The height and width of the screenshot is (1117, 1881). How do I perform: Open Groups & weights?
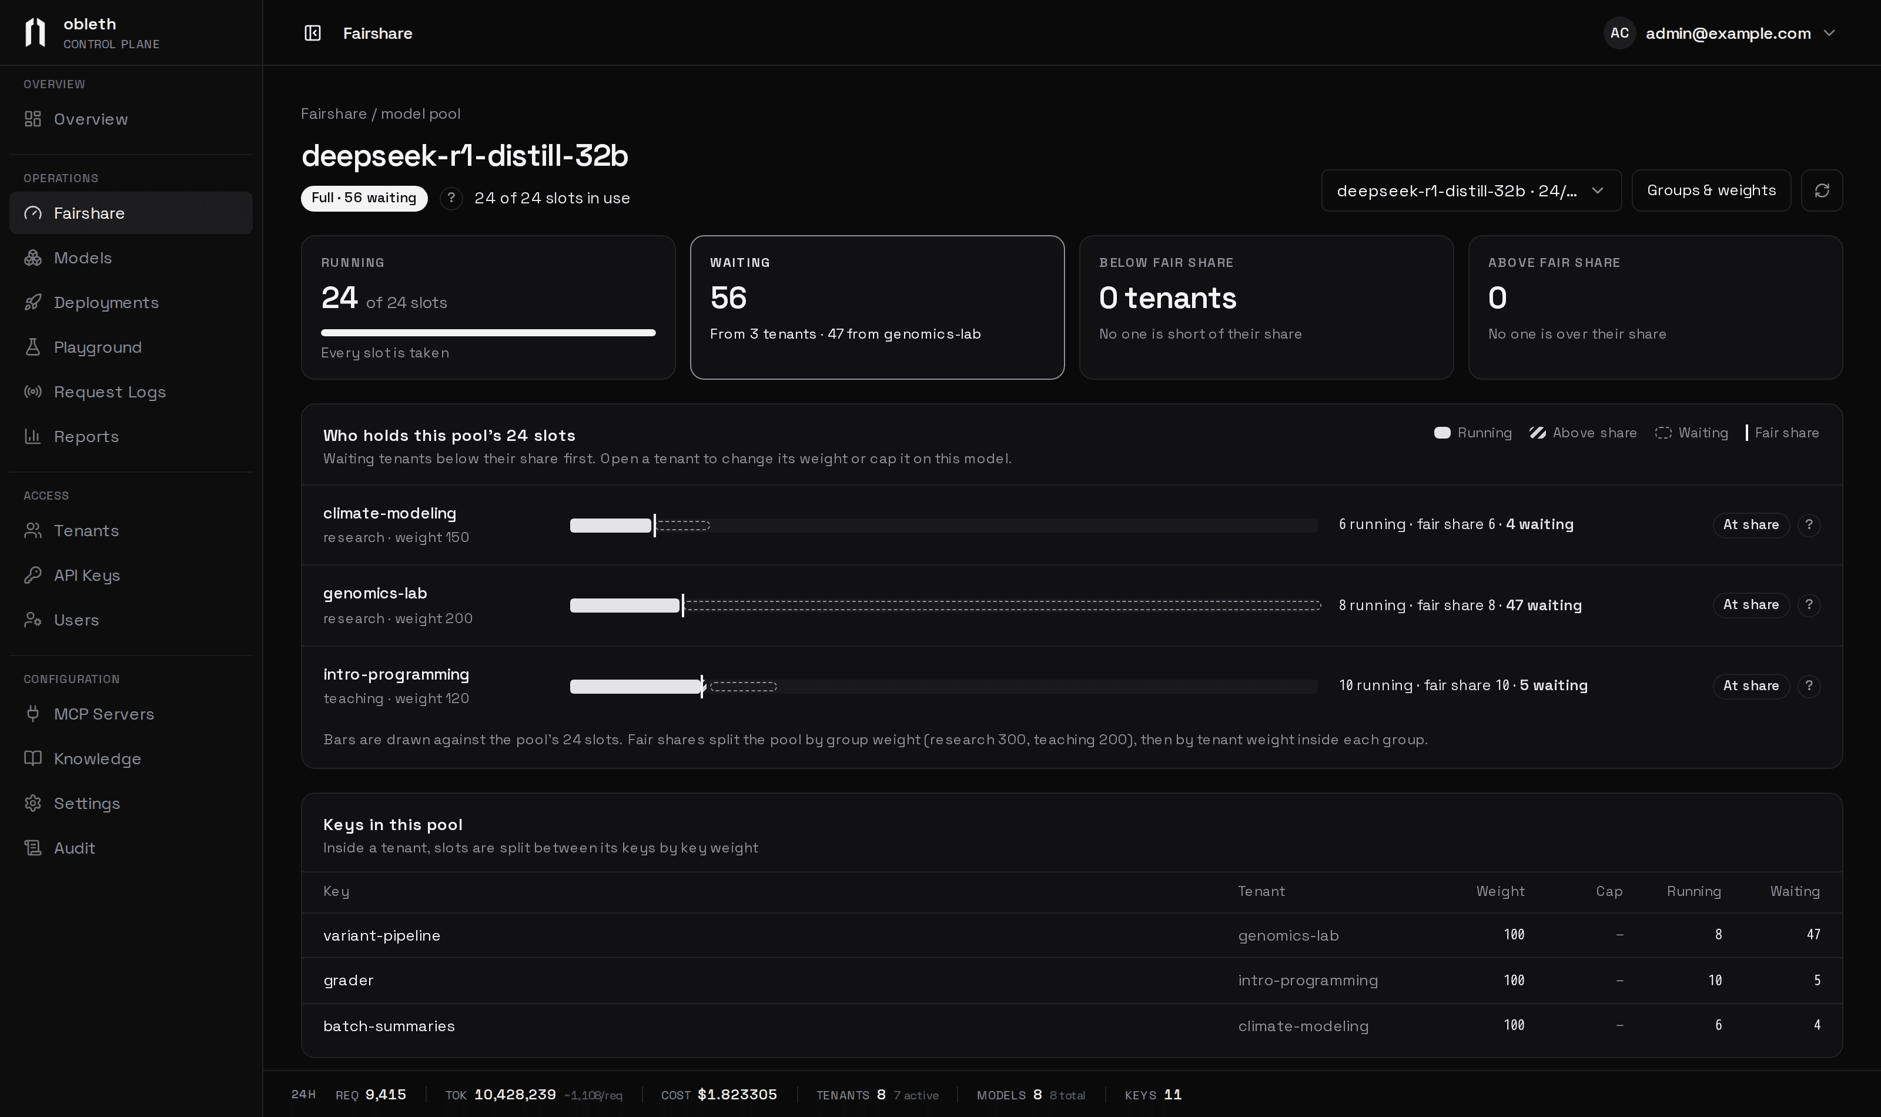click(1711, 190)
